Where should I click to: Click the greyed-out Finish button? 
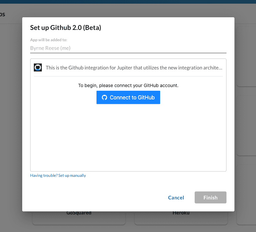tap(210, 197)
